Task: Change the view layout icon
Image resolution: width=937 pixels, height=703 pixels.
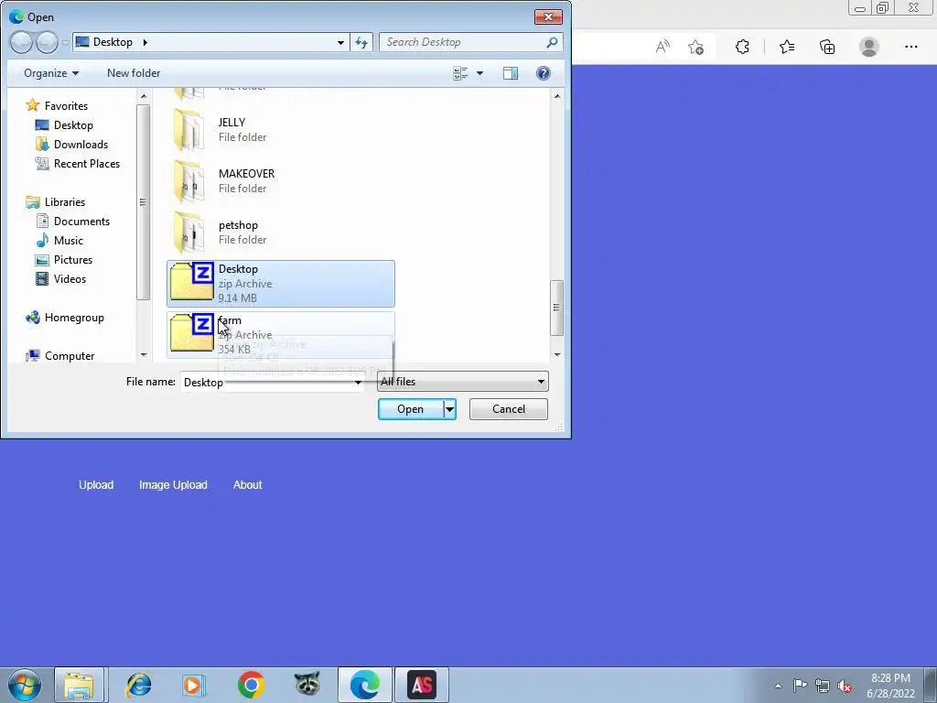Action: 460,73
